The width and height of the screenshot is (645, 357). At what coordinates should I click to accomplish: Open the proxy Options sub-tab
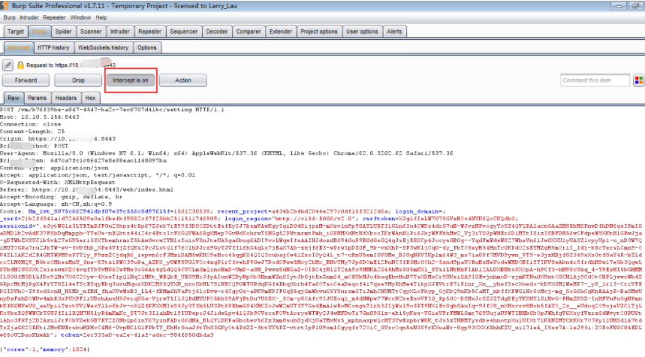(x=147, y=48)
